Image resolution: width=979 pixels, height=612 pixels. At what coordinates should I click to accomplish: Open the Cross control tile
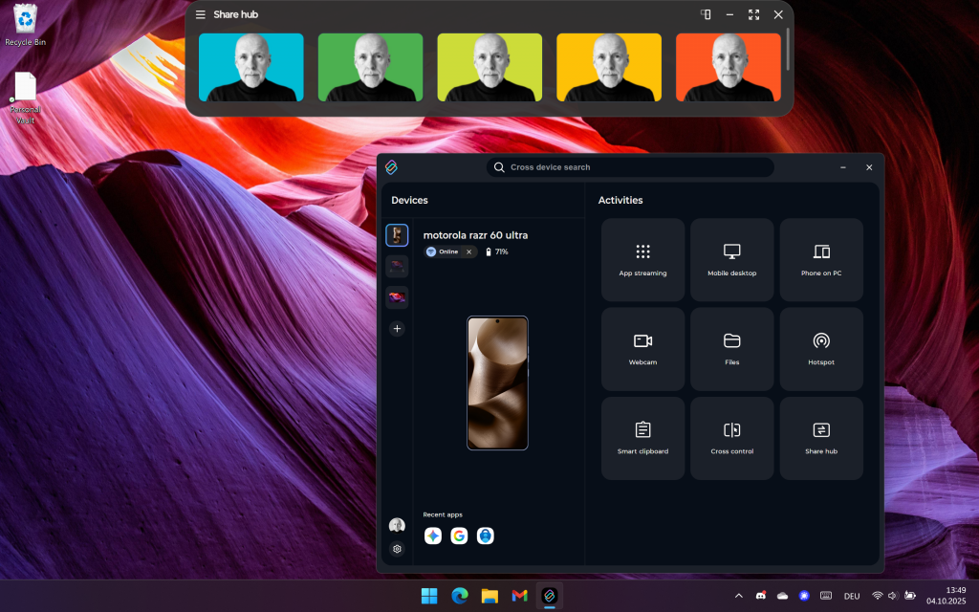coord(731,438)
